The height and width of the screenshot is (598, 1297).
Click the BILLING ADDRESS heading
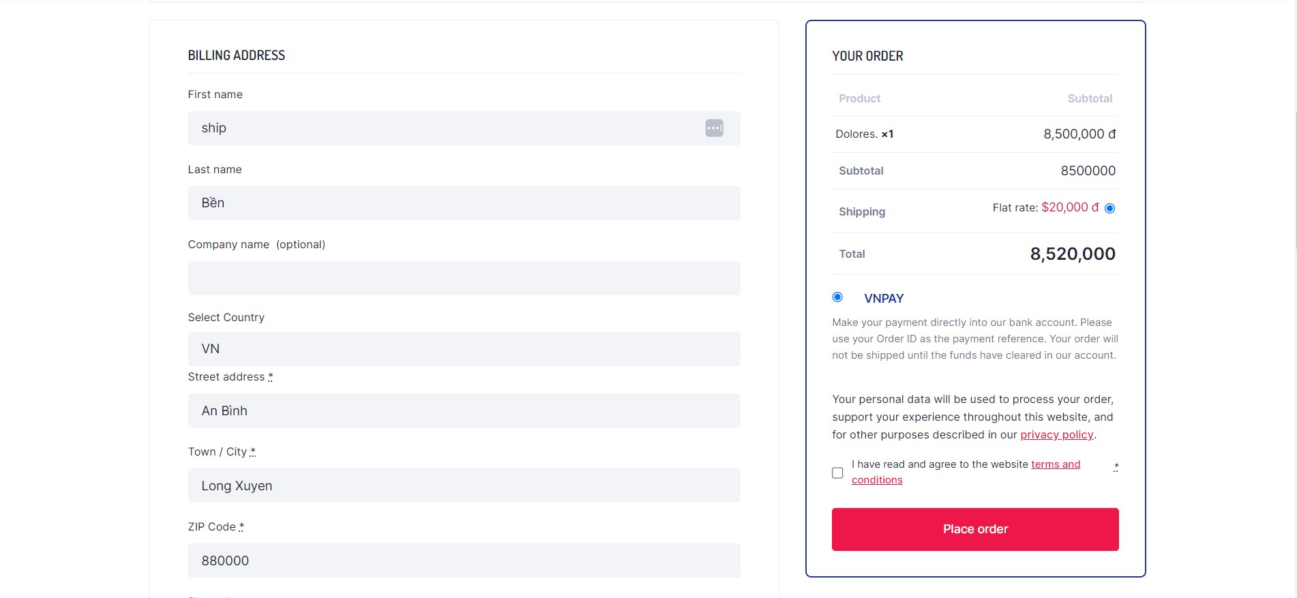[x=237, y=55]
